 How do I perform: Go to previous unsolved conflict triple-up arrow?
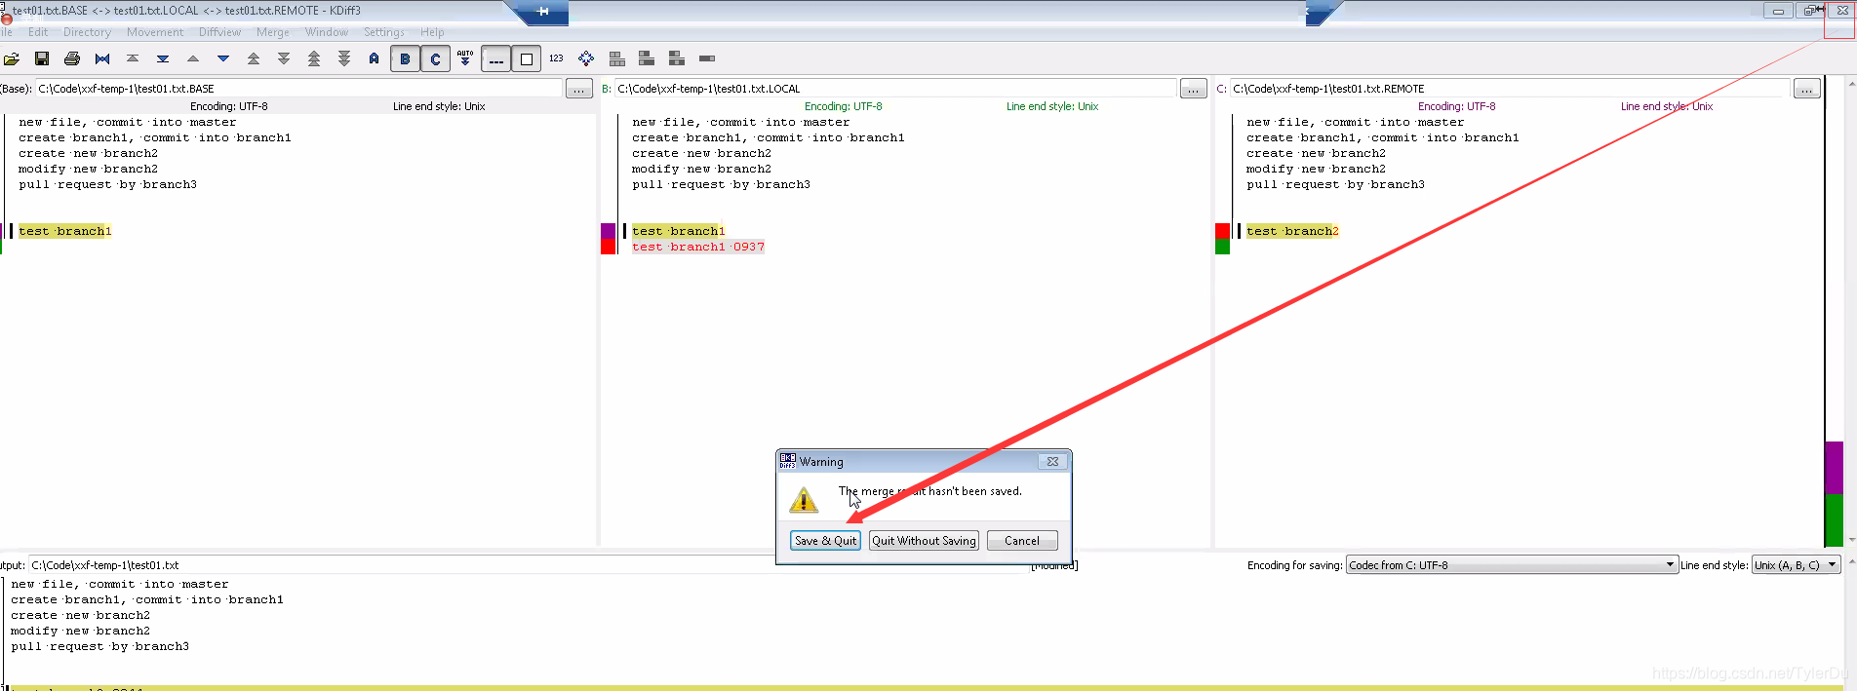pos(314,58)
